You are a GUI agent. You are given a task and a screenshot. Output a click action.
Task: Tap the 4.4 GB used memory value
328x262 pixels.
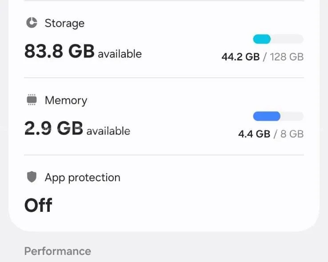(254, 134)
